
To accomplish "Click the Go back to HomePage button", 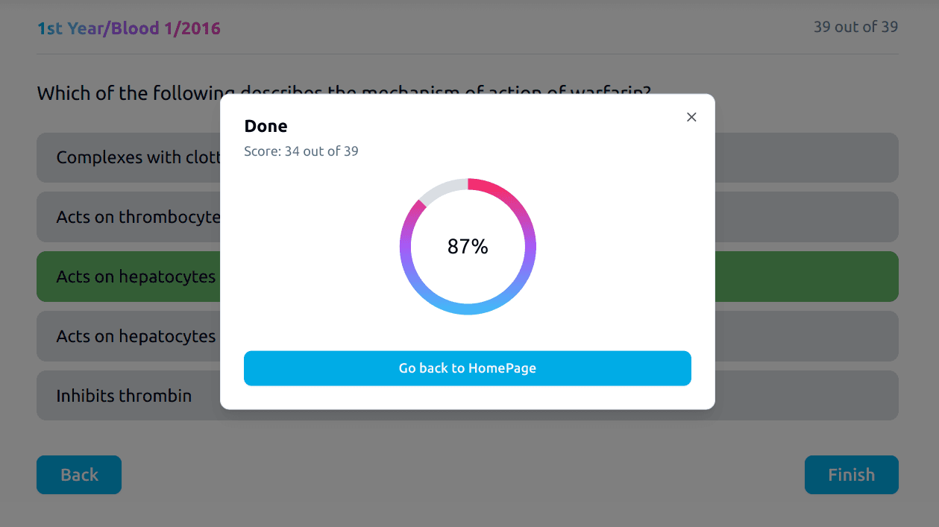I will tap(467, 368).
